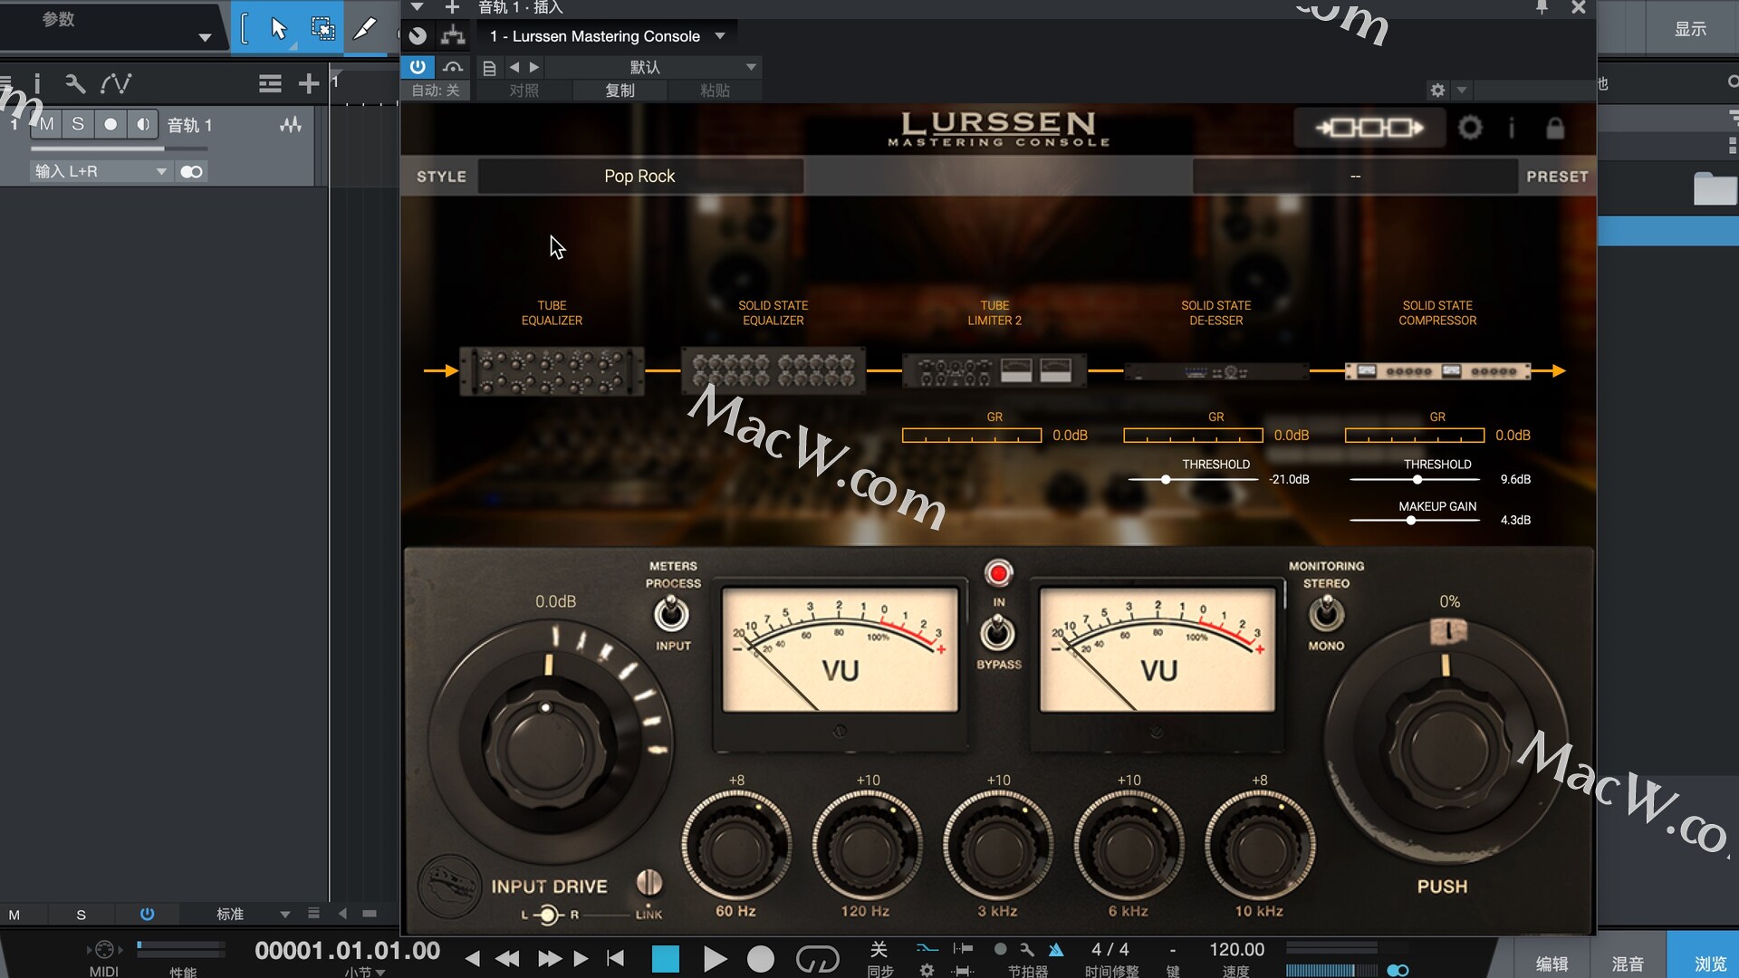Mute track 音轨 1
The width and height of the screenshot is (1739, 978).
47,124
